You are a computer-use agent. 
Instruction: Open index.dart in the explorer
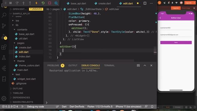[x=25, y=56]
